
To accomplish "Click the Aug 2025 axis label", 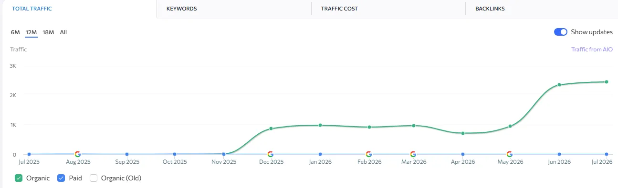I will pos(78,162).
